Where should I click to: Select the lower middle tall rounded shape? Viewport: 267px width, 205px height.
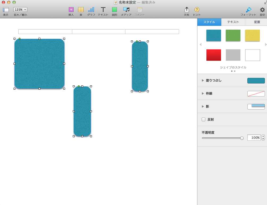pyautogui.click(x=82, y=111)
